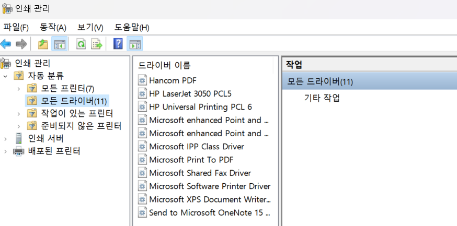Image resolution: width=457 pixels, height=226 pixels.
Task: Click Send to Microsoft OneNote 15 driver icon
Action: point(142,212)
